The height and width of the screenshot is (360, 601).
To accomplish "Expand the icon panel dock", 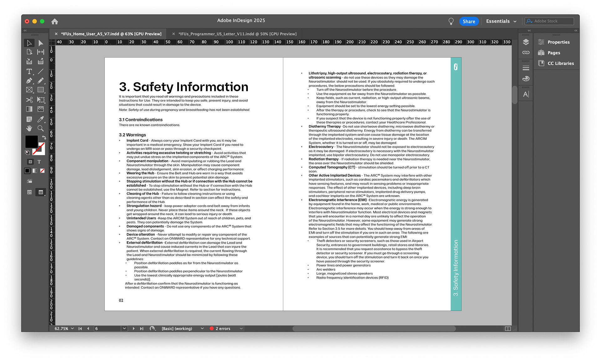I will pyautogui.click(x=529, y=31).
